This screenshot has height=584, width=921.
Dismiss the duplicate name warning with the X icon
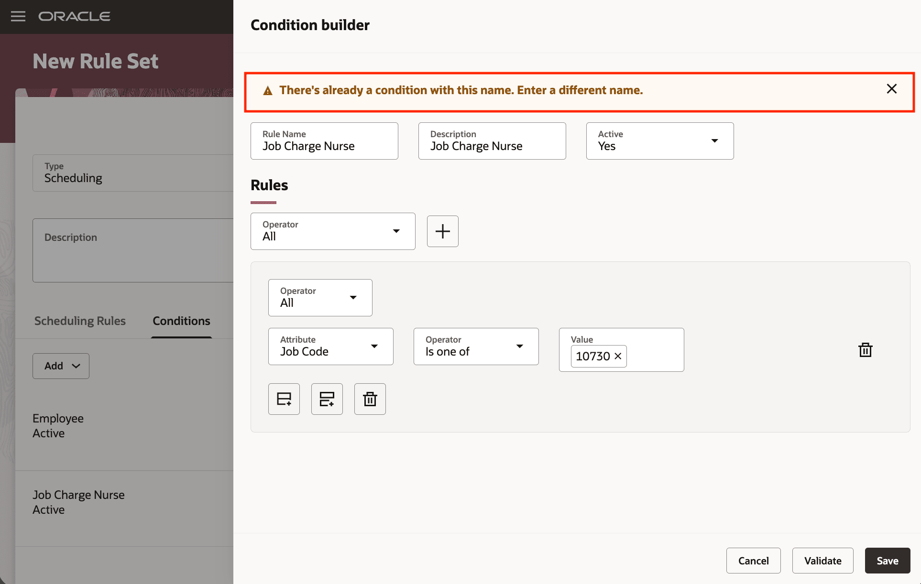coord(891,88)
